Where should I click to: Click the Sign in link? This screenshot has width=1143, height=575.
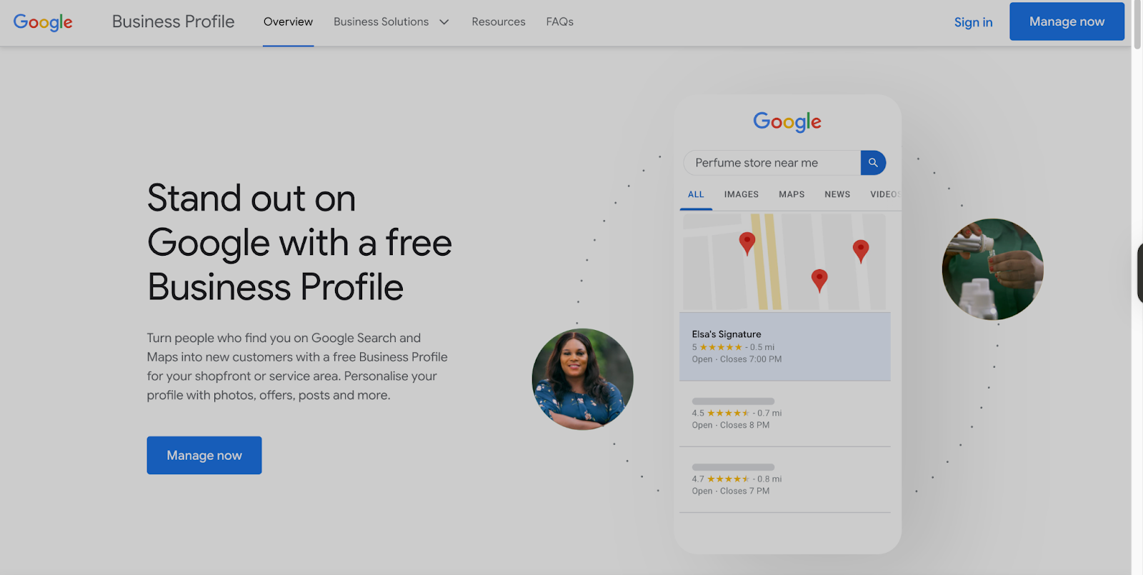click(973, 22)
